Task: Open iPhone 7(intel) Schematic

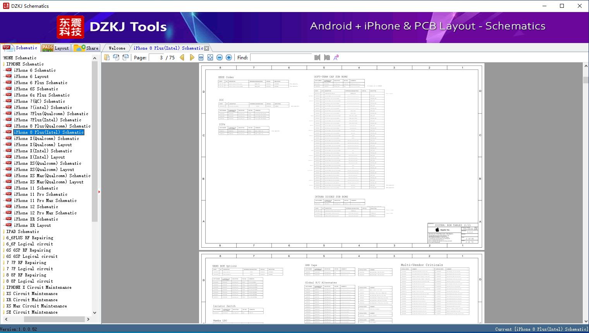Action: pos(43,107)
